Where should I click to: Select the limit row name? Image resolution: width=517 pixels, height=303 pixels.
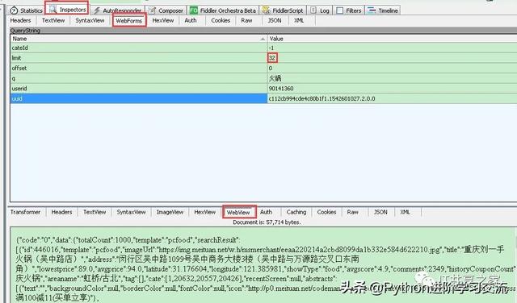point(16,58)
